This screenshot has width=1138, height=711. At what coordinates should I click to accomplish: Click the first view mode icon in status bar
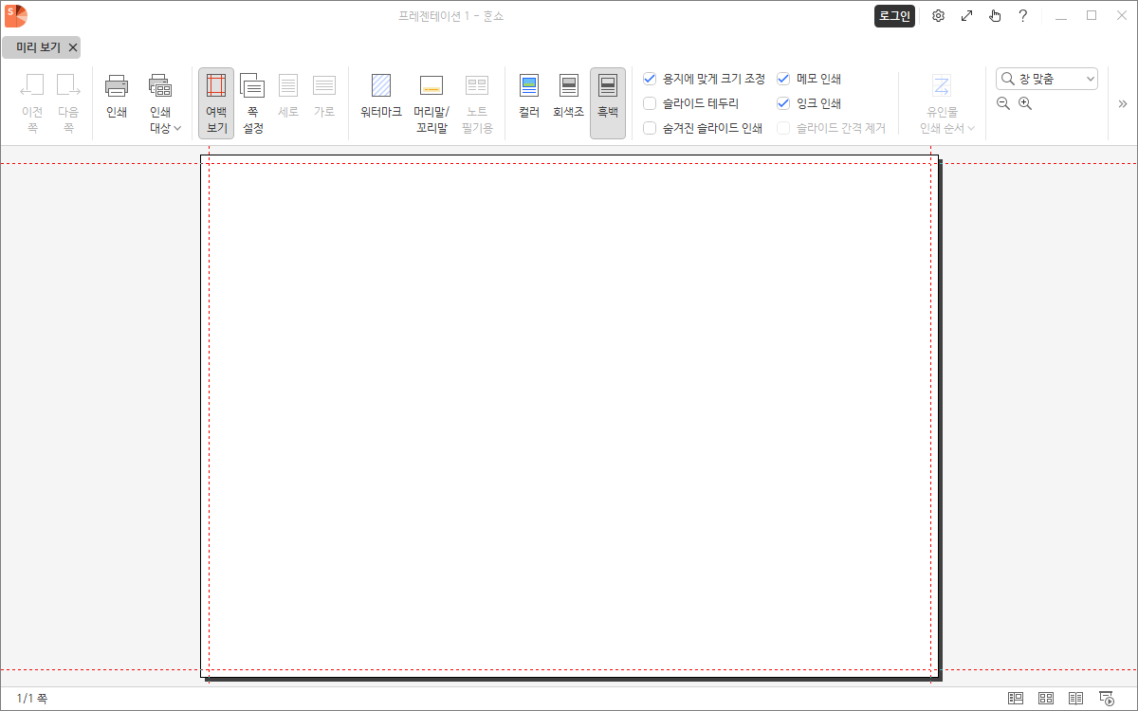coord(1016,699)
